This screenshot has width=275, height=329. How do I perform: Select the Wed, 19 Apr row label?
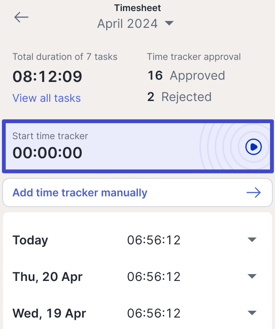point(49,313)
